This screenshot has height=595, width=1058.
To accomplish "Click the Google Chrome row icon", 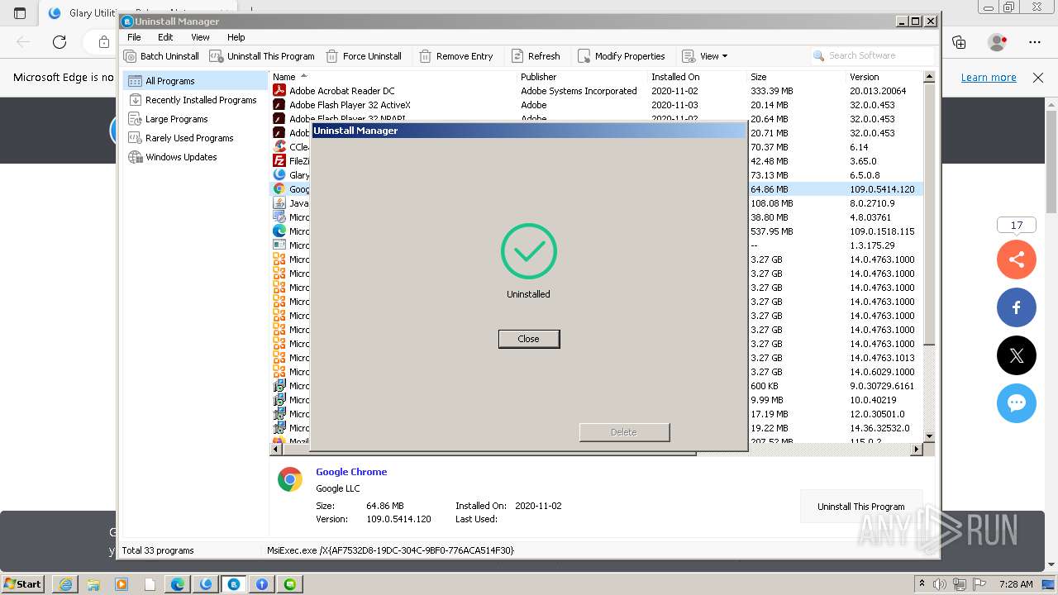I will (x=279, y=189).
